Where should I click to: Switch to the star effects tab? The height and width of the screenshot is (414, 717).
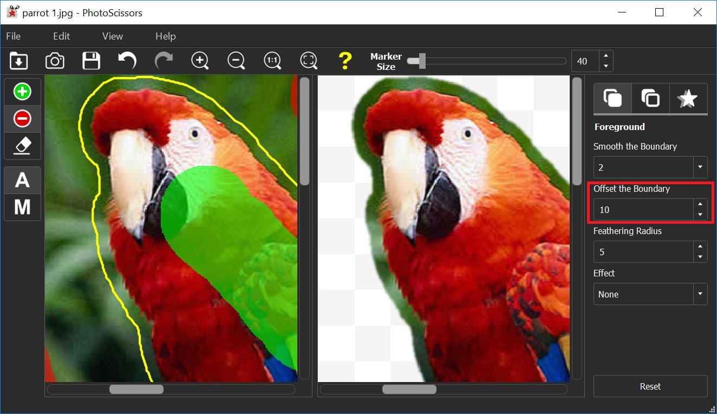[x=688, y=99]
